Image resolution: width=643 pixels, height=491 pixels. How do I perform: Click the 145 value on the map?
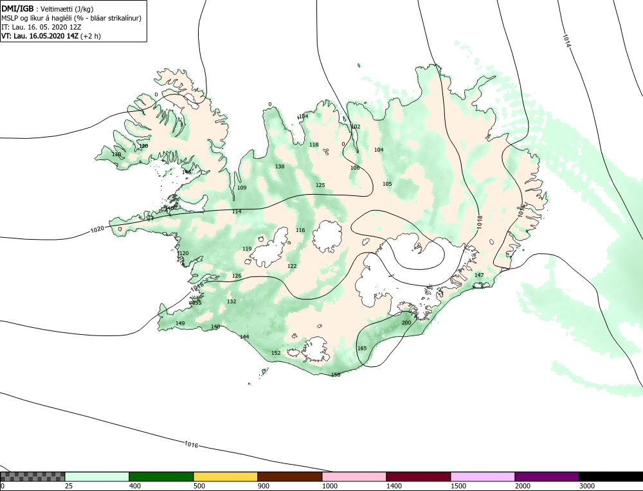coord(186,172)
